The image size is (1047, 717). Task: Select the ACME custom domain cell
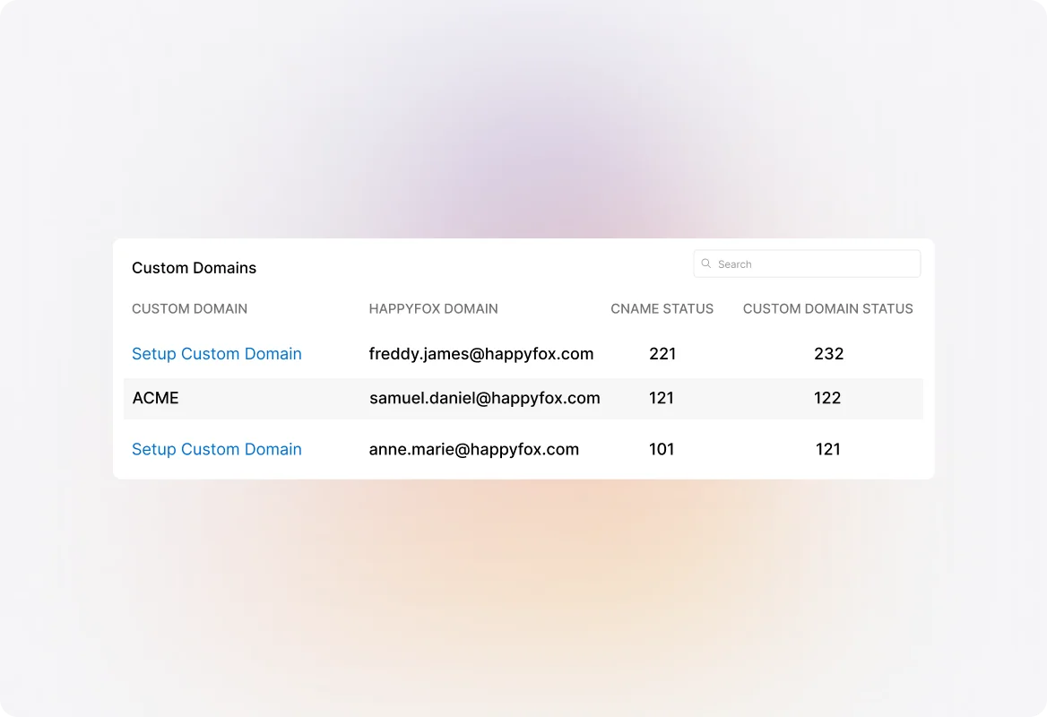pyautogui.click(x=156, y=398)
